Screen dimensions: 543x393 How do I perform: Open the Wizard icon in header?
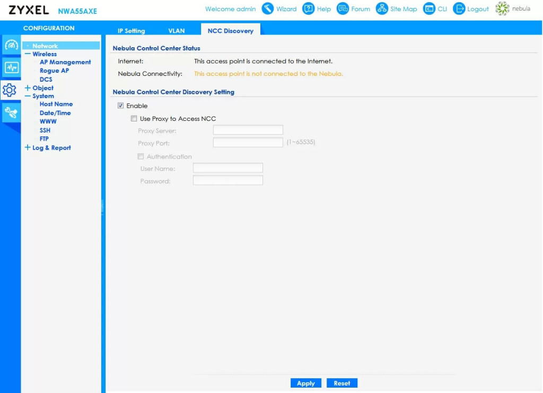coord(268,9)
